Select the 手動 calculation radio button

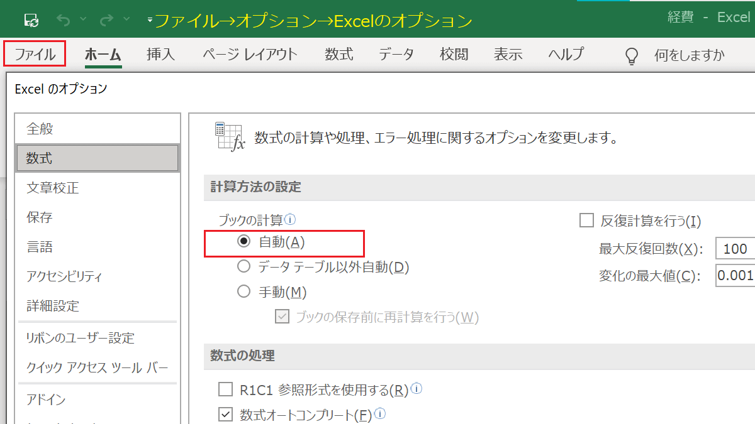[x=244, y=291]
